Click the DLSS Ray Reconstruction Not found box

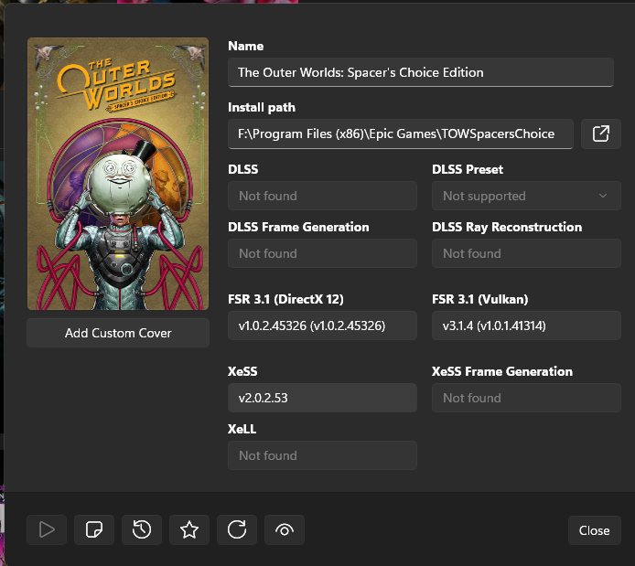click(526, 253)
